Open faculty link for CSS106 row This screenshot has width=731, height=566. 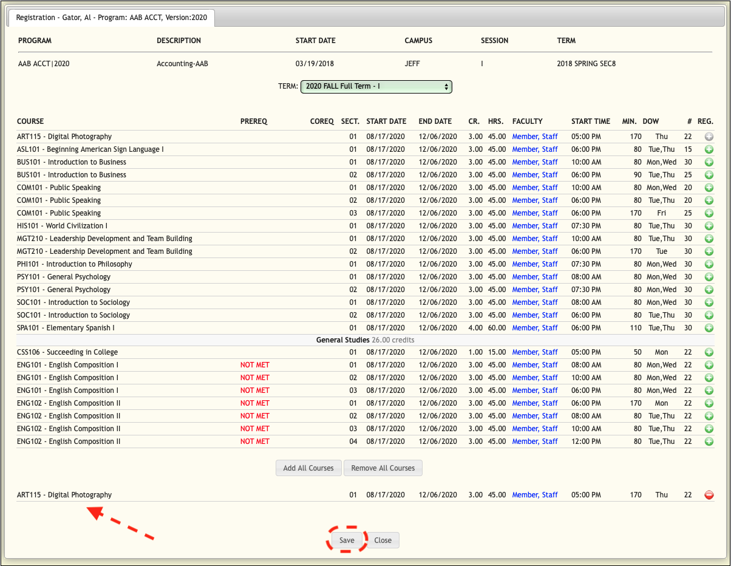(535, 352)
